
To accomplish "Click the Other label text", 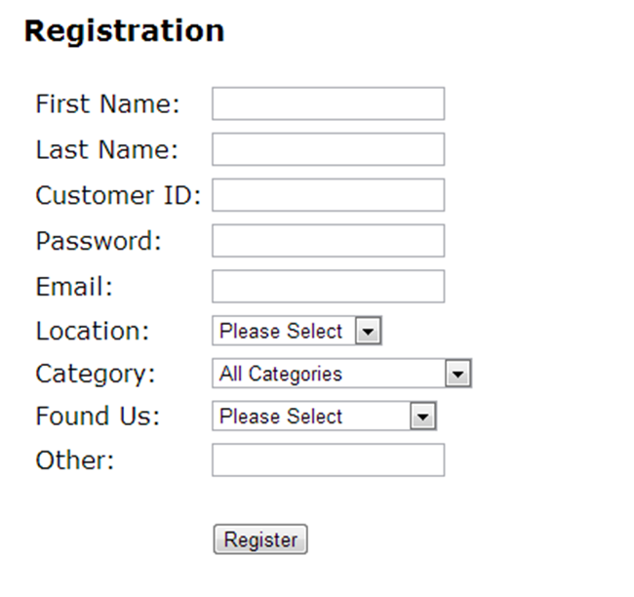I will pos(75,460).
